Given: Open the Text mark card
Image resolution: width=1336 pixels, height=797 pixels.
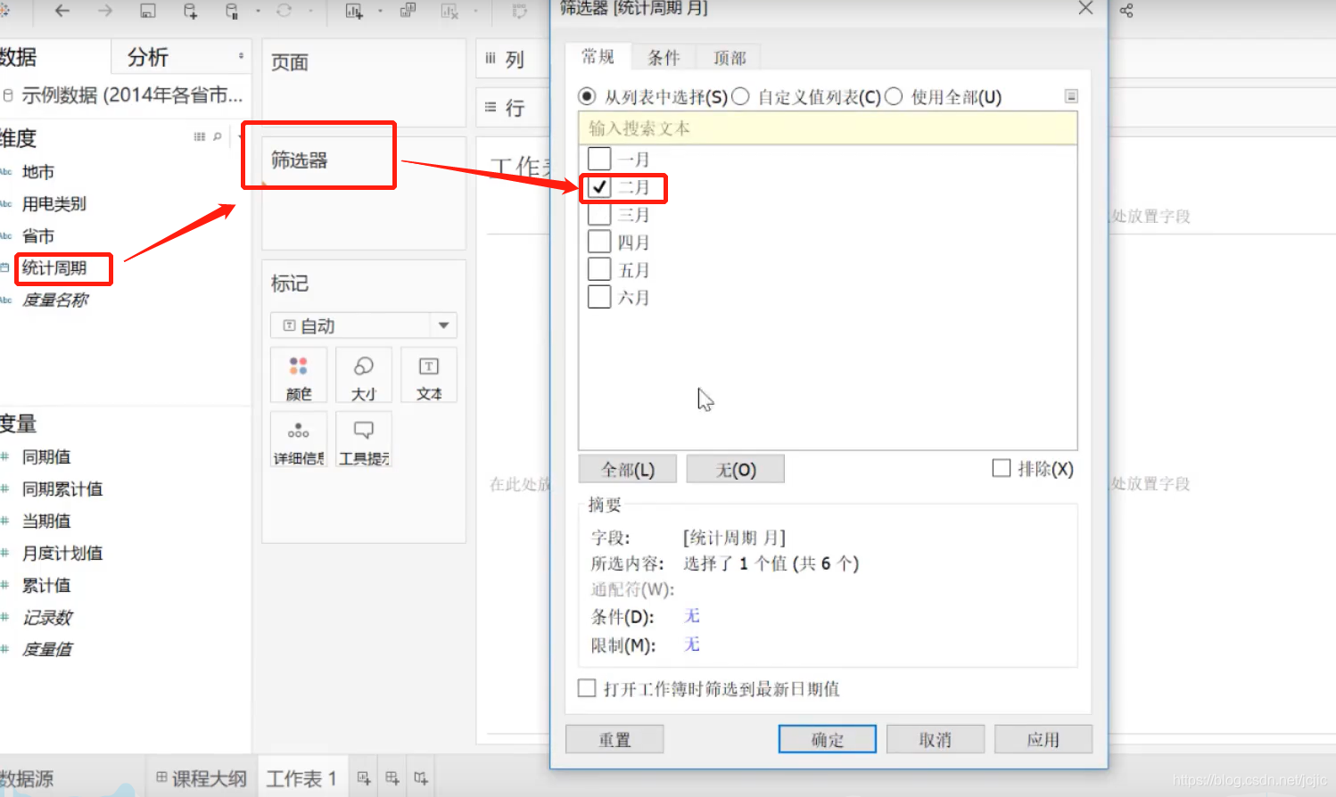Looking at the screenshot, I should [x=429, y=377].
